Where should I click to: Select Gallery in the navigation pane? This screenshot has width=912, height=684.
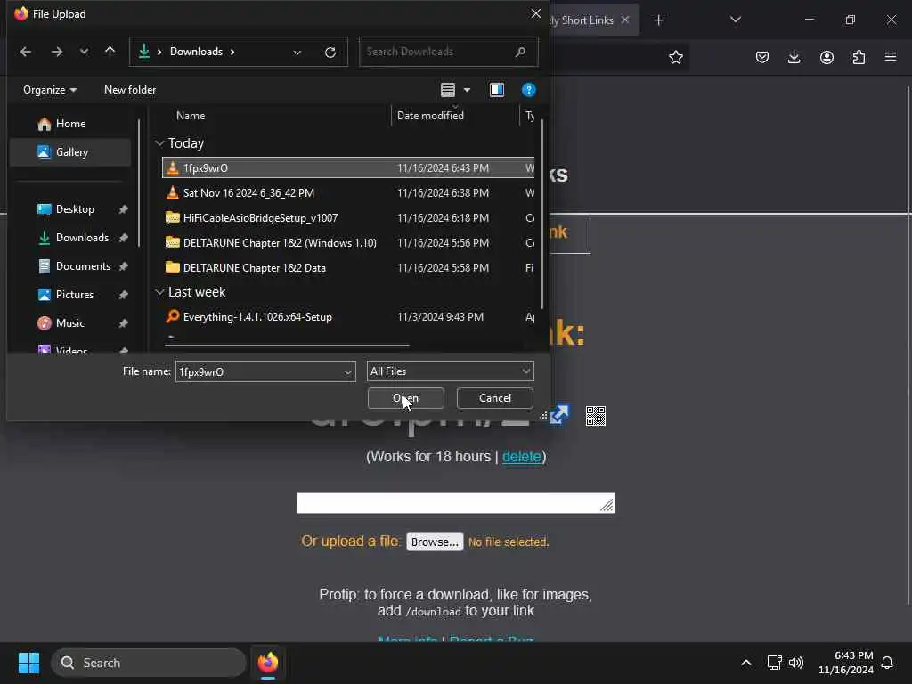click(70, 152)
